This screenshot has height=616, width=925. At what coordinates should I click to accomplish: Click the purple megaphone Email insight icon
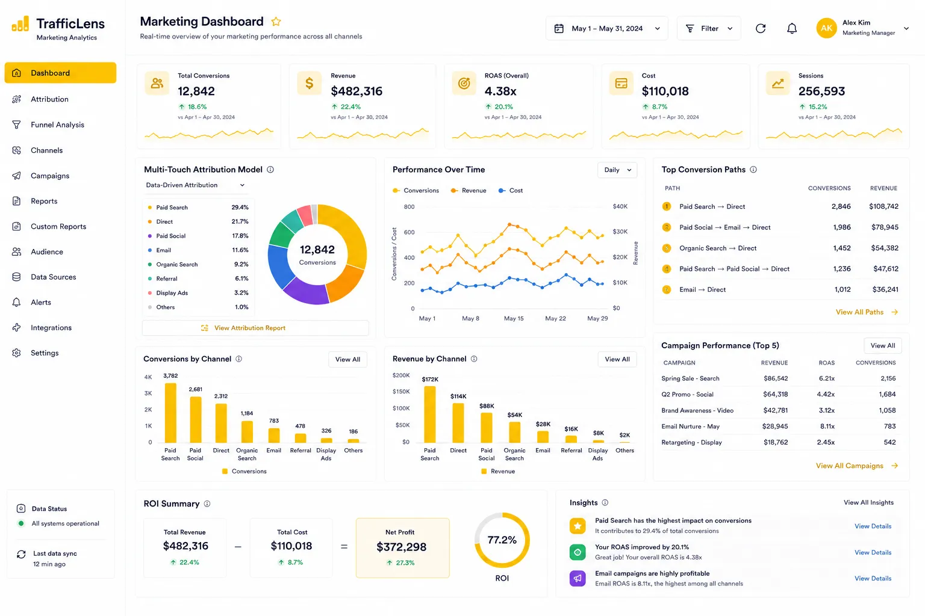coord(578,579)
